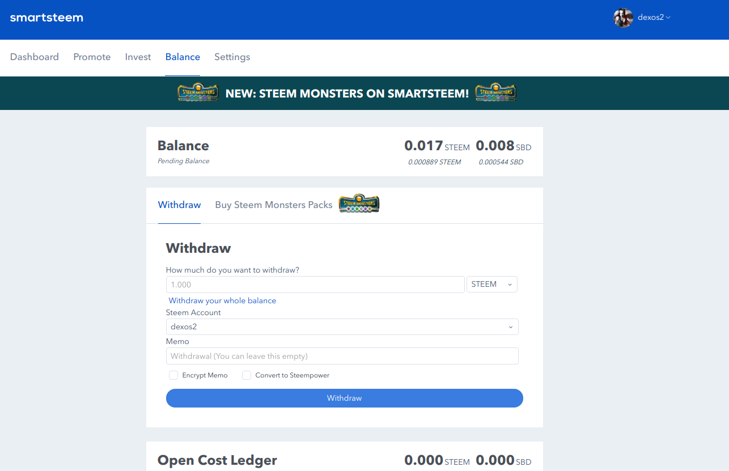Focus the withdraw amount input field
This screenshot has height=471, width=729.
[x=315, y=285]
